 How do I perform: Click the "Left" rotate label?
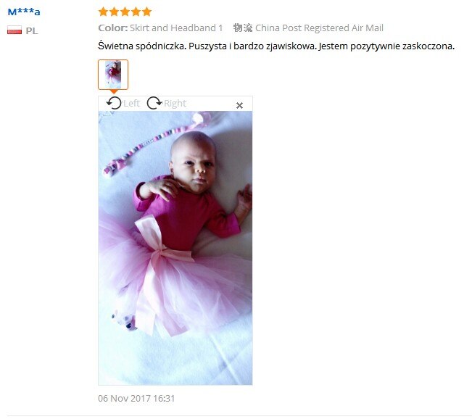pos(131,103)
